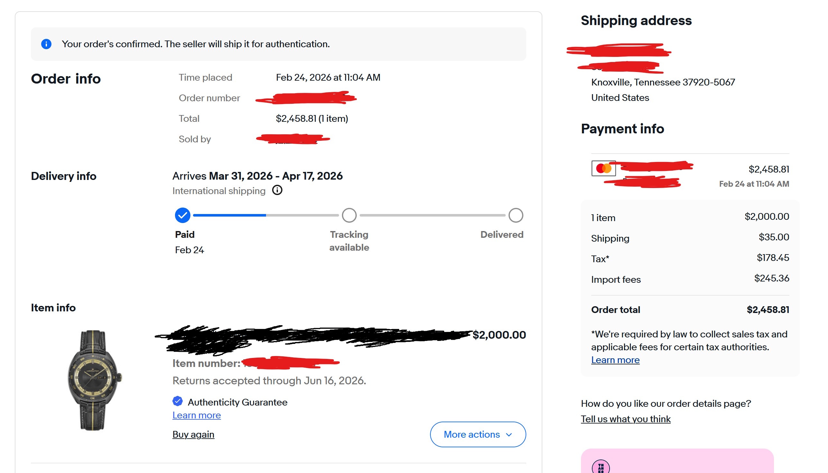Open the More actions dropdown
The width and height of the screenshot is (828, 473).
[x=472, y=434]
